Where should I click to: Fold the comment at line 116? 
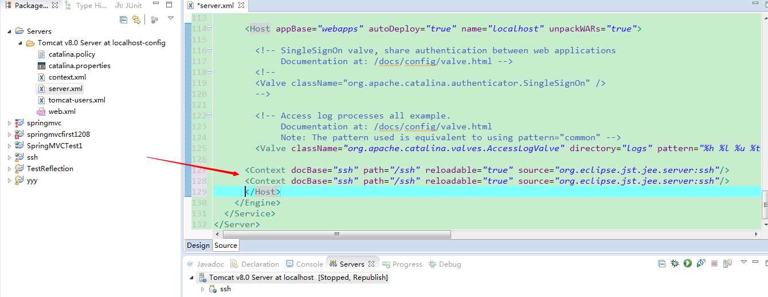pyautogui.click(x=210, y=50)
